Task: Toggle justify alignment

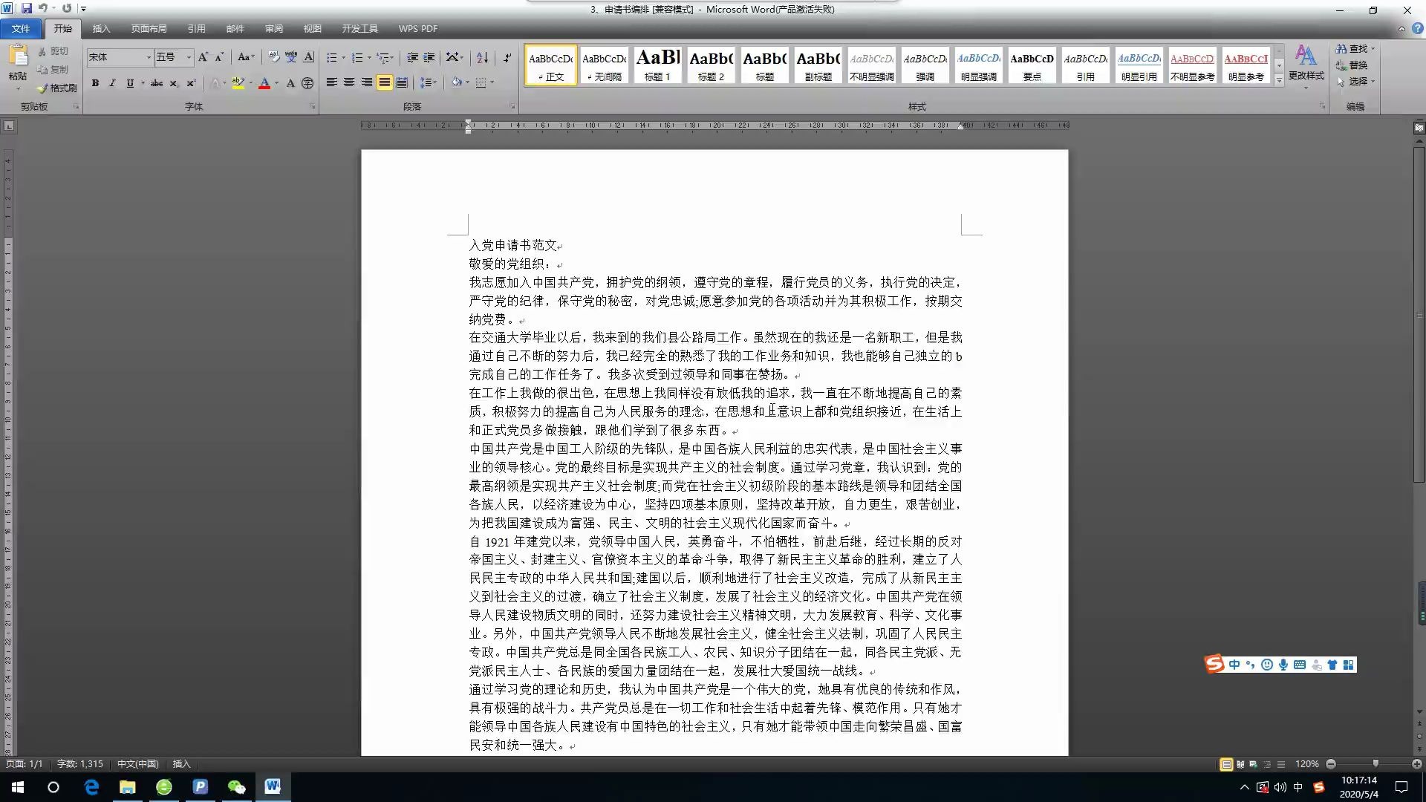Action: [x=384, y=82]
